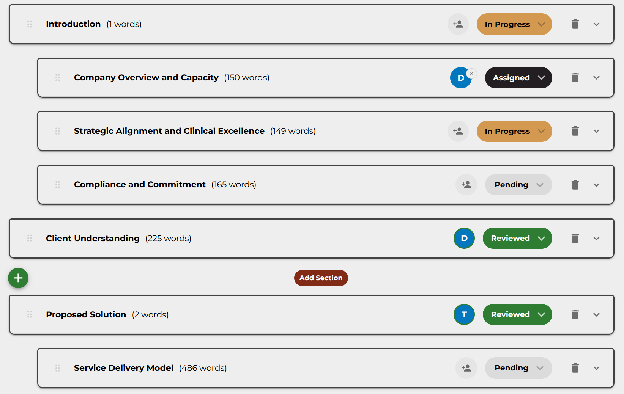Open the trash icon for Client Understanding
This screenshot has width=624, height=394.
575,238
